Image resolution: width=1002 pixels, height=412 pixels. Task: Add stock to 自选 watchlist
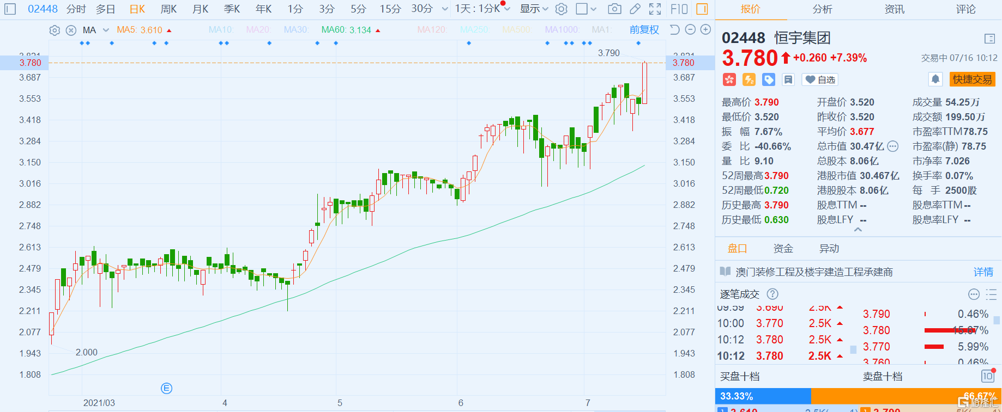820,79
